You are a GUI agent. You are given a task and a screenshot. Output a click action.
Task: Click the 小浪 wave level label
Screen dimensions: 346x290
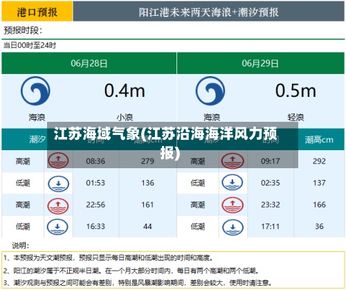(125, 118)
